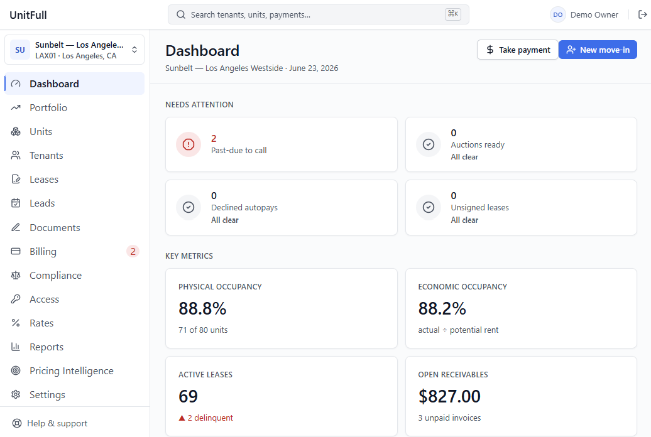Open the Leases section
This screenshot has width=651, height=437.
point(74,180)
